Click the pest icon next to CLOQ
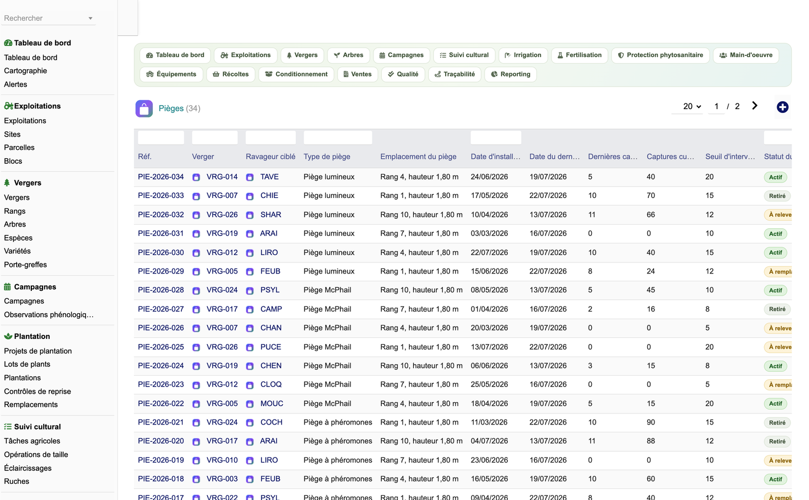Screen dimensions: 809x500 tap(250, 385)
